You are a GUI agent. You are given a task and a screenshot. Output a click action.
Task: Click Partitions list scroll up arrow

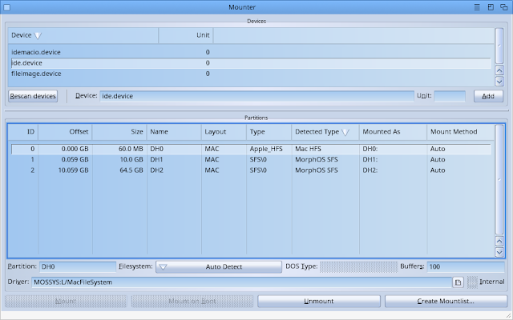499,242
